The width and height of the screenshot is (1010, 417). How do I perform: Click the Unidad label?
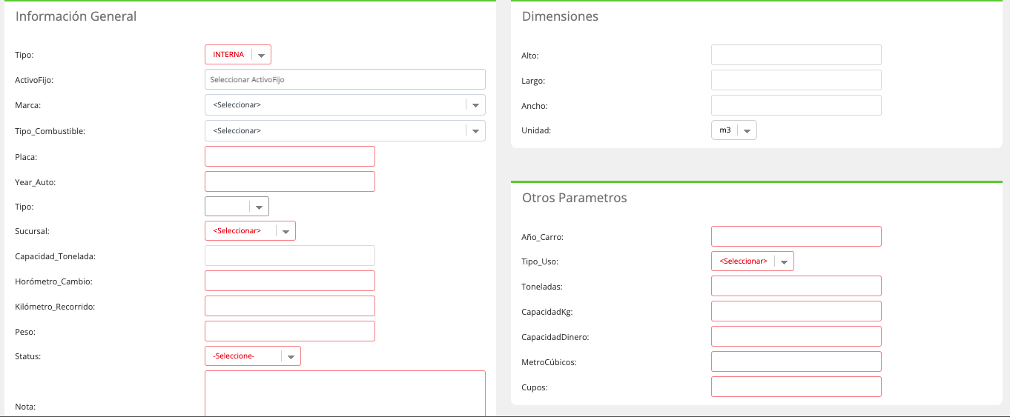click(537, 130)
